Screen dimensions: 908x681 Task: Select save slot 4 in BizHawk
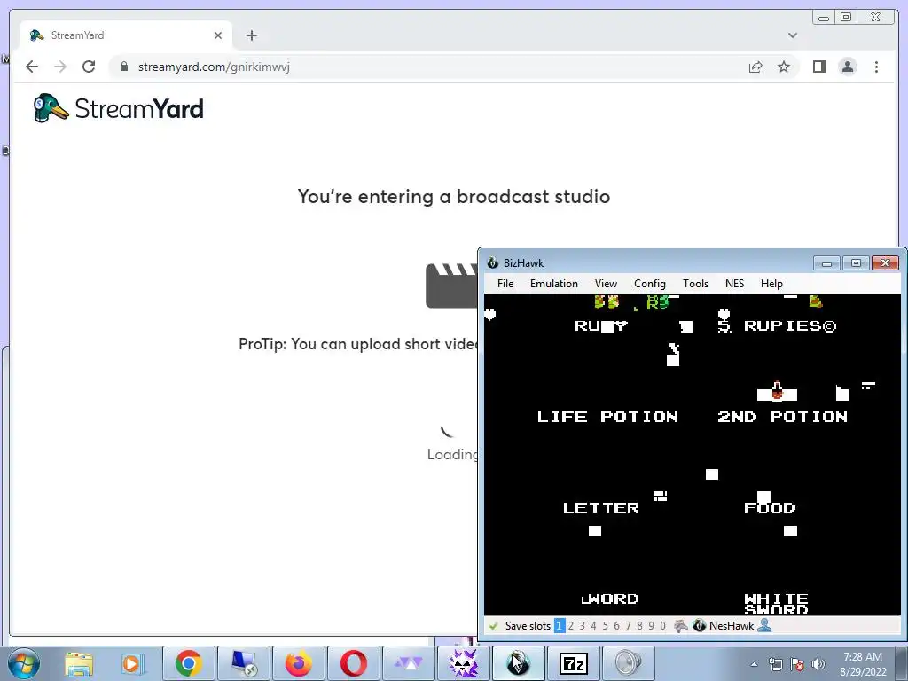point(593,626)
